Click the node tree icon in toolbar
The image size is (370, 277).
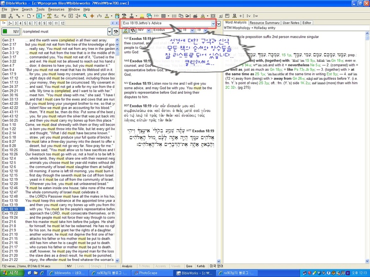click(x=10, y=16)
